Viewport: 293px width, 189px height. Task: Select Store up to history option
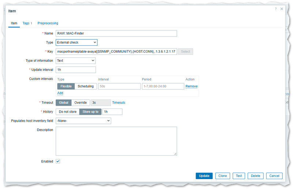point(90,112)
